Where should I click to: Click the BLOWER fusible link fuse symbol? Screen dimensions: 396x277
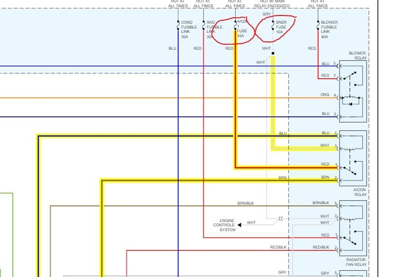click(318, 26)
